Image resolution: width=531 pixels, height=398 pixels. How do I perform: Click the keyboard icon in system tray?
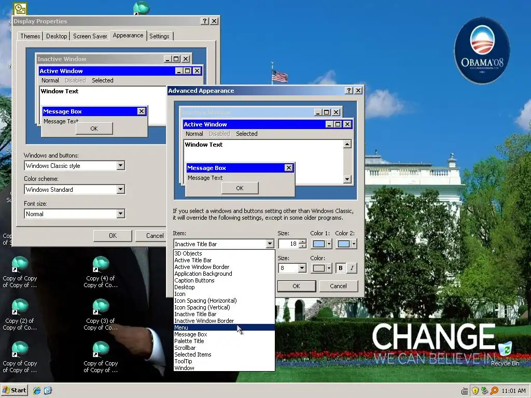coord(465,391)
